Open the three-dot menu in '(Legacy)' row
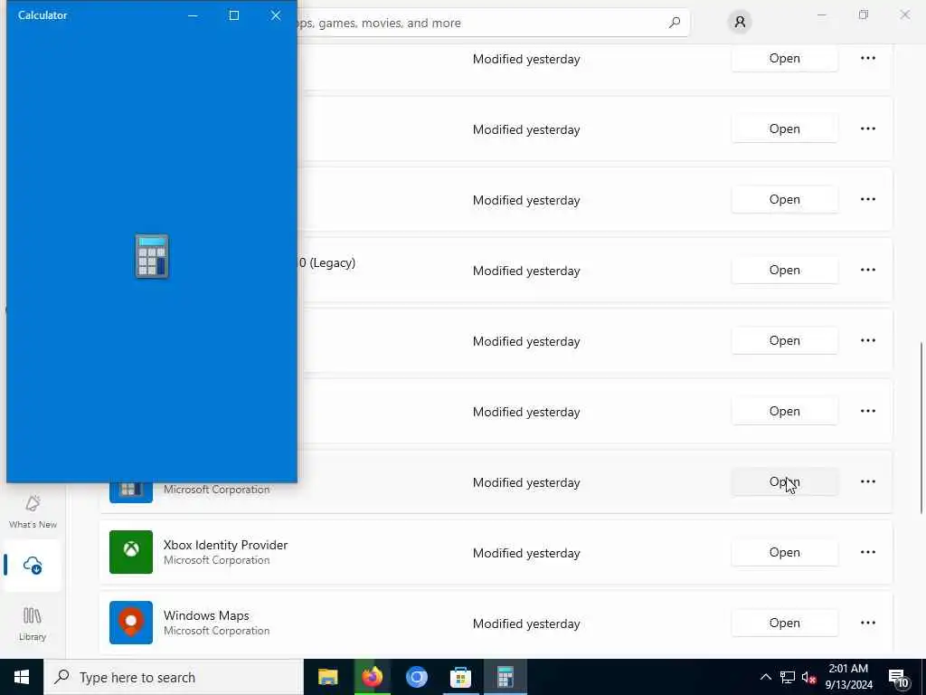This screenshot has height=695, width=926. click(868, 270)
